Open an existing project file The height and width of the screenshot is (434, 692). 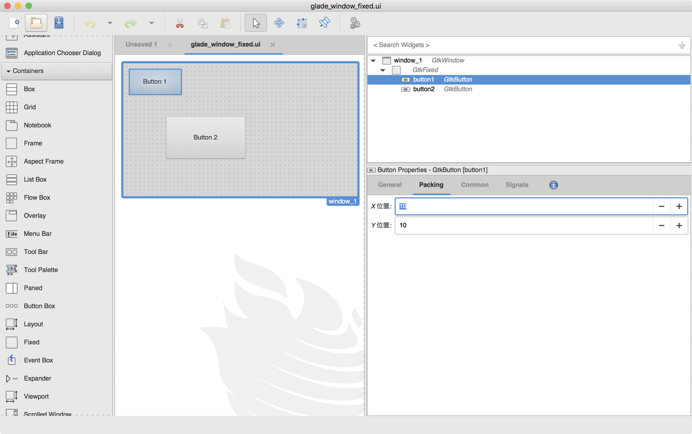tap(35, 23)
